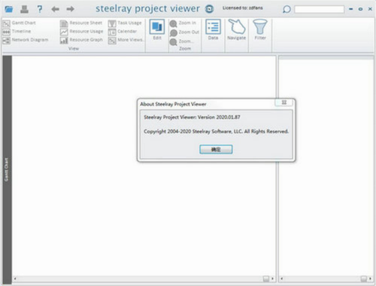Open Resource Graph view
Viewport: 376px width, 286px height.
[x=81, y=40]
